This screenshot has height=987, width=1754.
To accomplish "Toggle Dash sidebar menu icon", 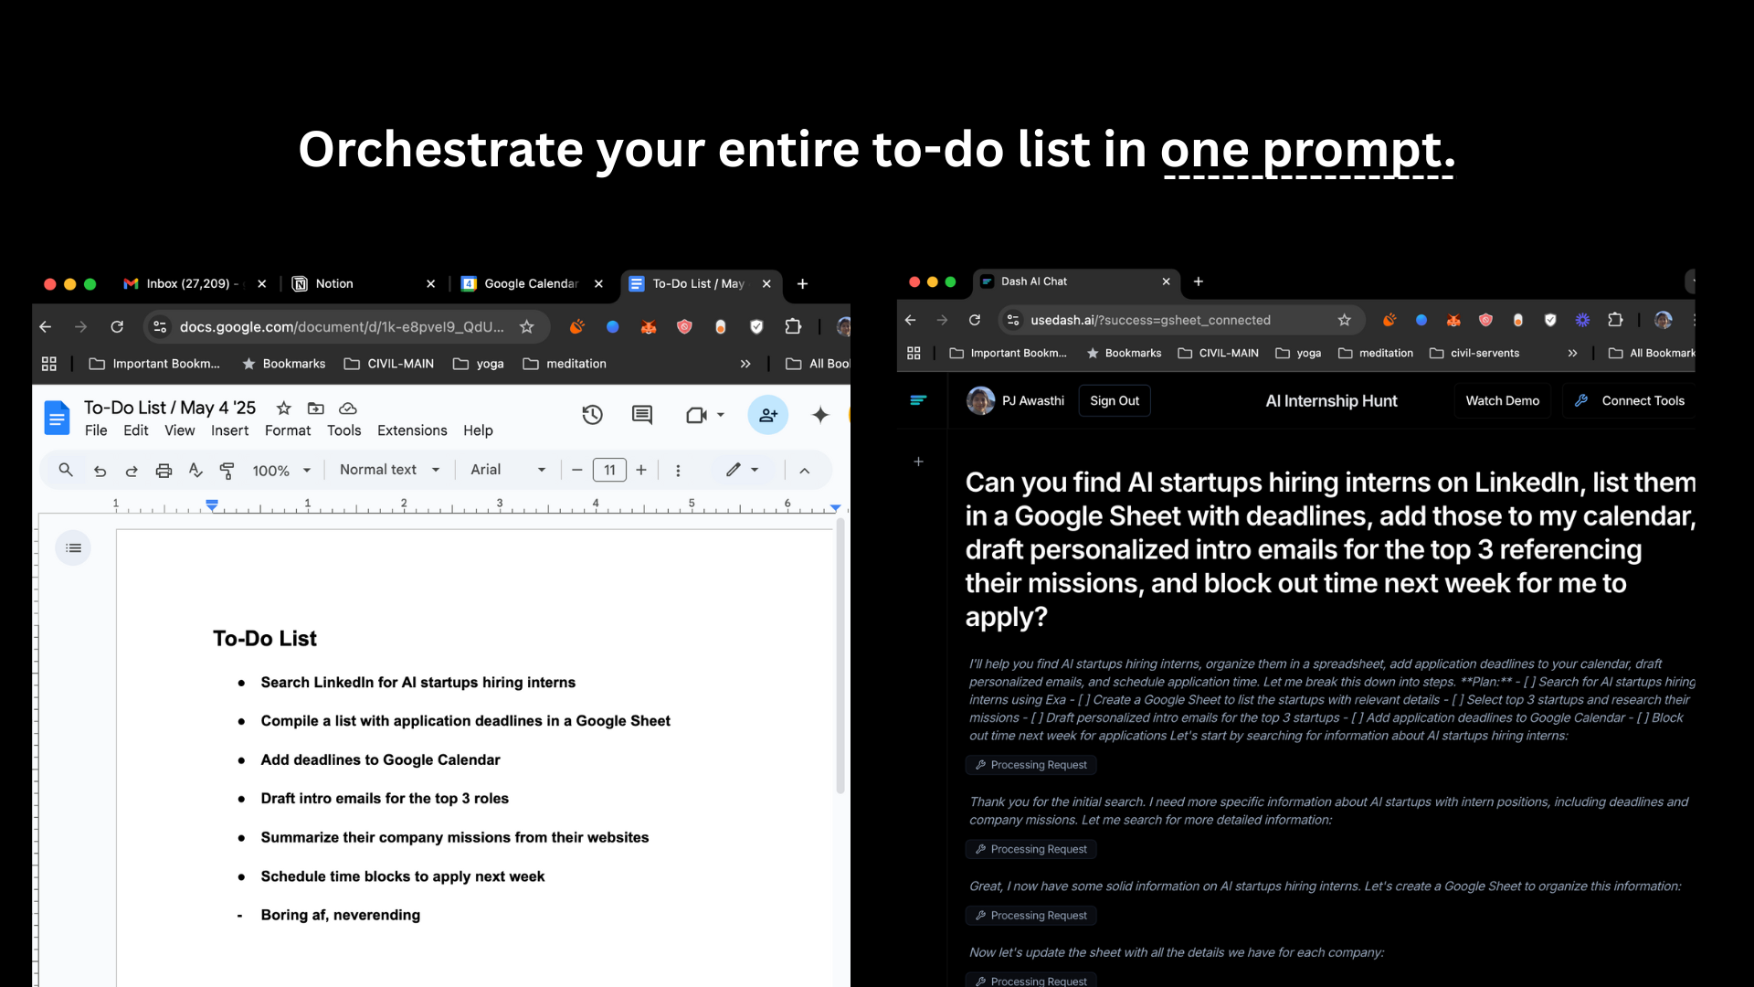I will click(918, 400).
